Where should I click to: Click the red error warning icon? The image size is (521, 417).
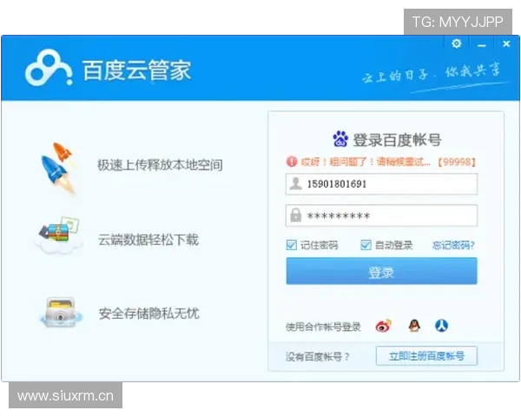(x=292, y=162)
